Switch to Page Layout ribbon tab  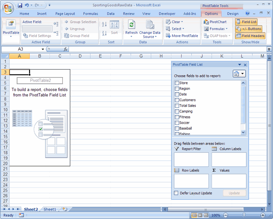click(x=65, y=14)
